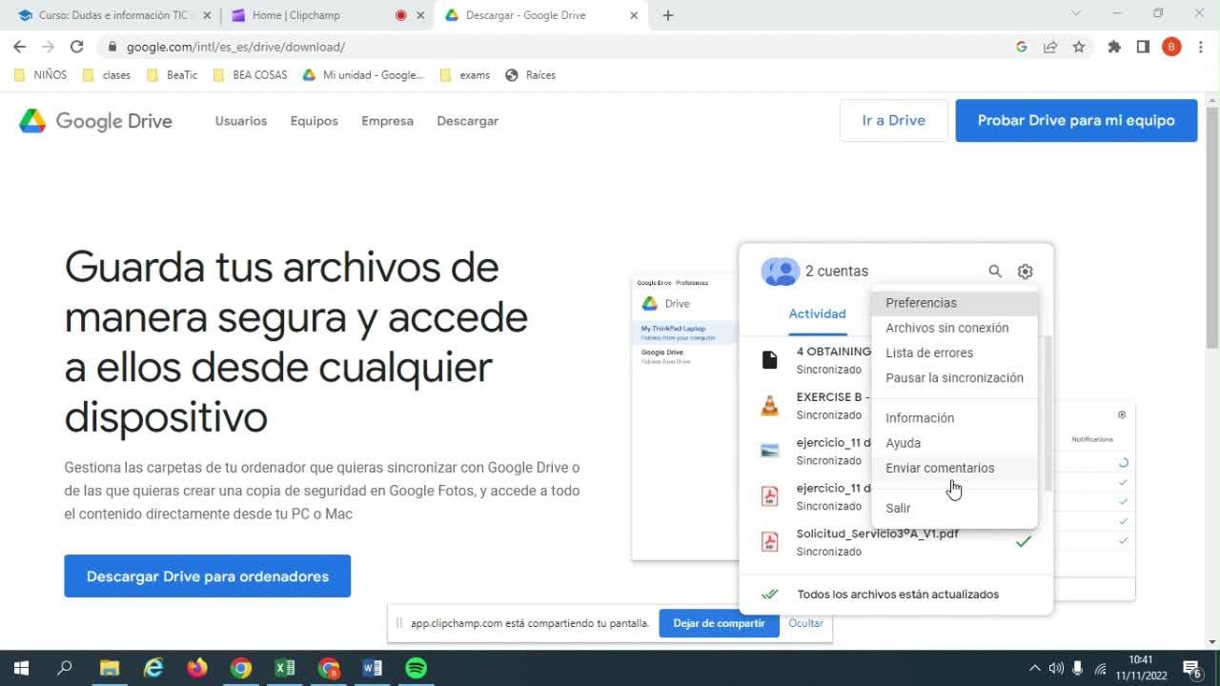This screenshot has height=686, width=1220.
Task: Open Word from the taskbar
Action: coord(372,668)
